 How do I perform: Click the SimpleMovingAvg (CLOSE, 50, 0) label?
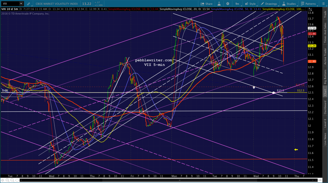[232, 9]
